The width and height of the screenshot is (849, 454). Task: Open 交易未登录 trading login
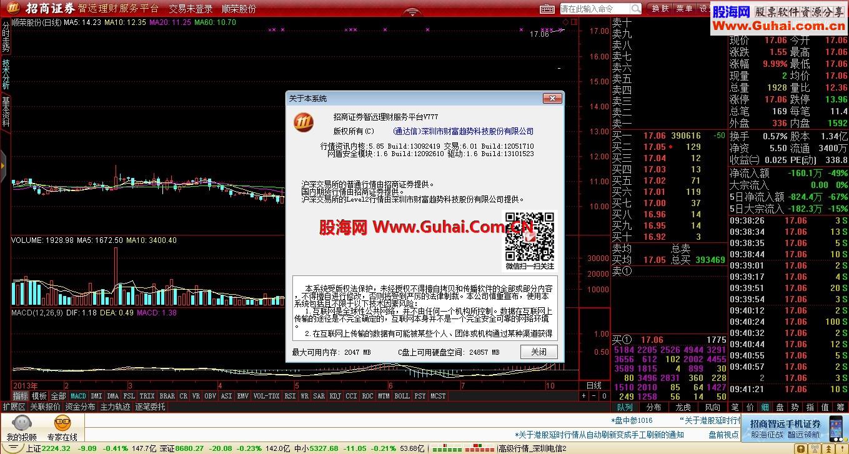191,9
